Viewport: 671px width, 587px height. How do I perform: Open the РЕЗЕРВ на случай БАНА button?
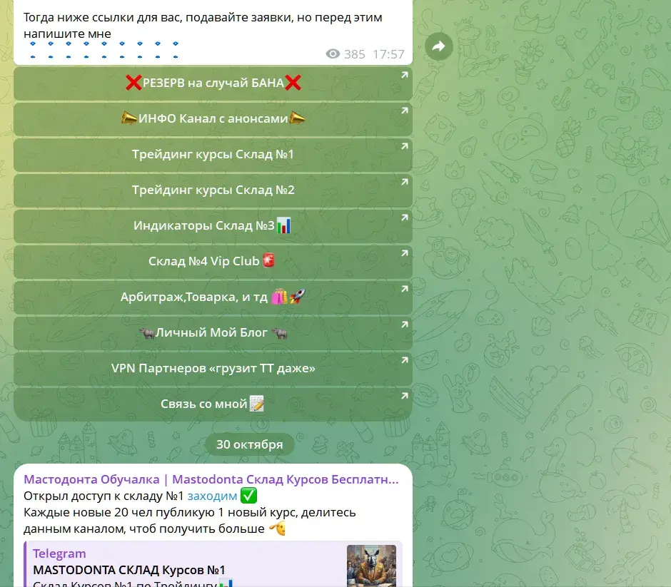[213, 83]
